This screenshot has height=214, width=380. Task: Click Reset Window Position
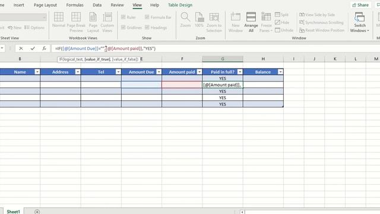tap(322, 30)
